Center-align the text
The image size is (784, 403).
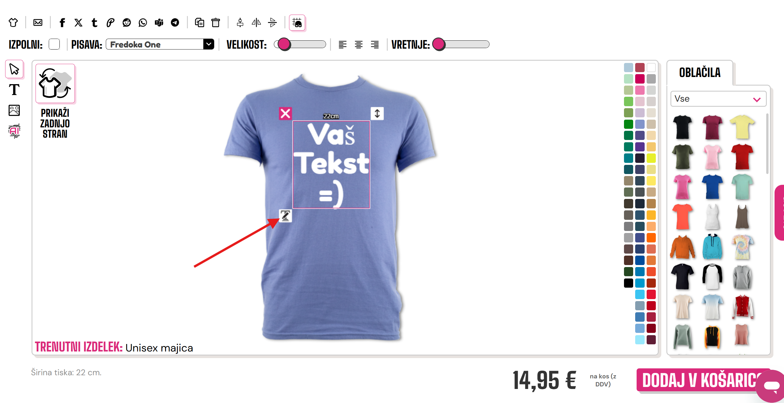[358, 44]
